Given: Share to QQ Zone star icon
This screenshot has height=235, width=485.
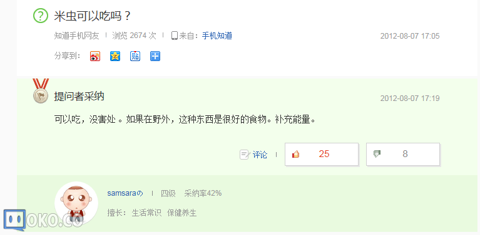Looking at the screenshot, I should 115,56.
